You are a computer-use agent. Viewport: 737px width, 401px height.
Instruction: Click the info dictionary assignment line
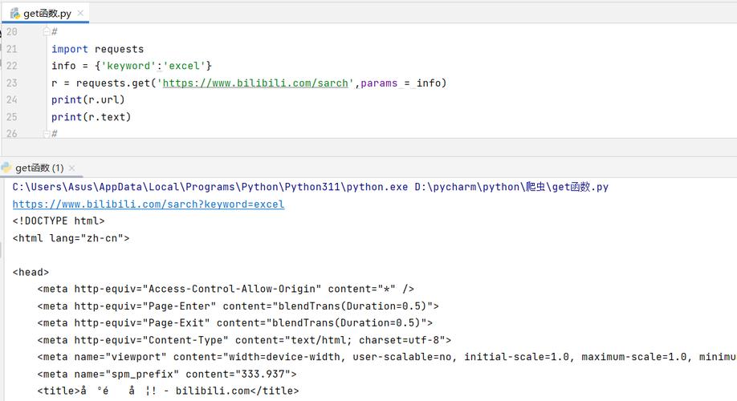click(131, 66)
